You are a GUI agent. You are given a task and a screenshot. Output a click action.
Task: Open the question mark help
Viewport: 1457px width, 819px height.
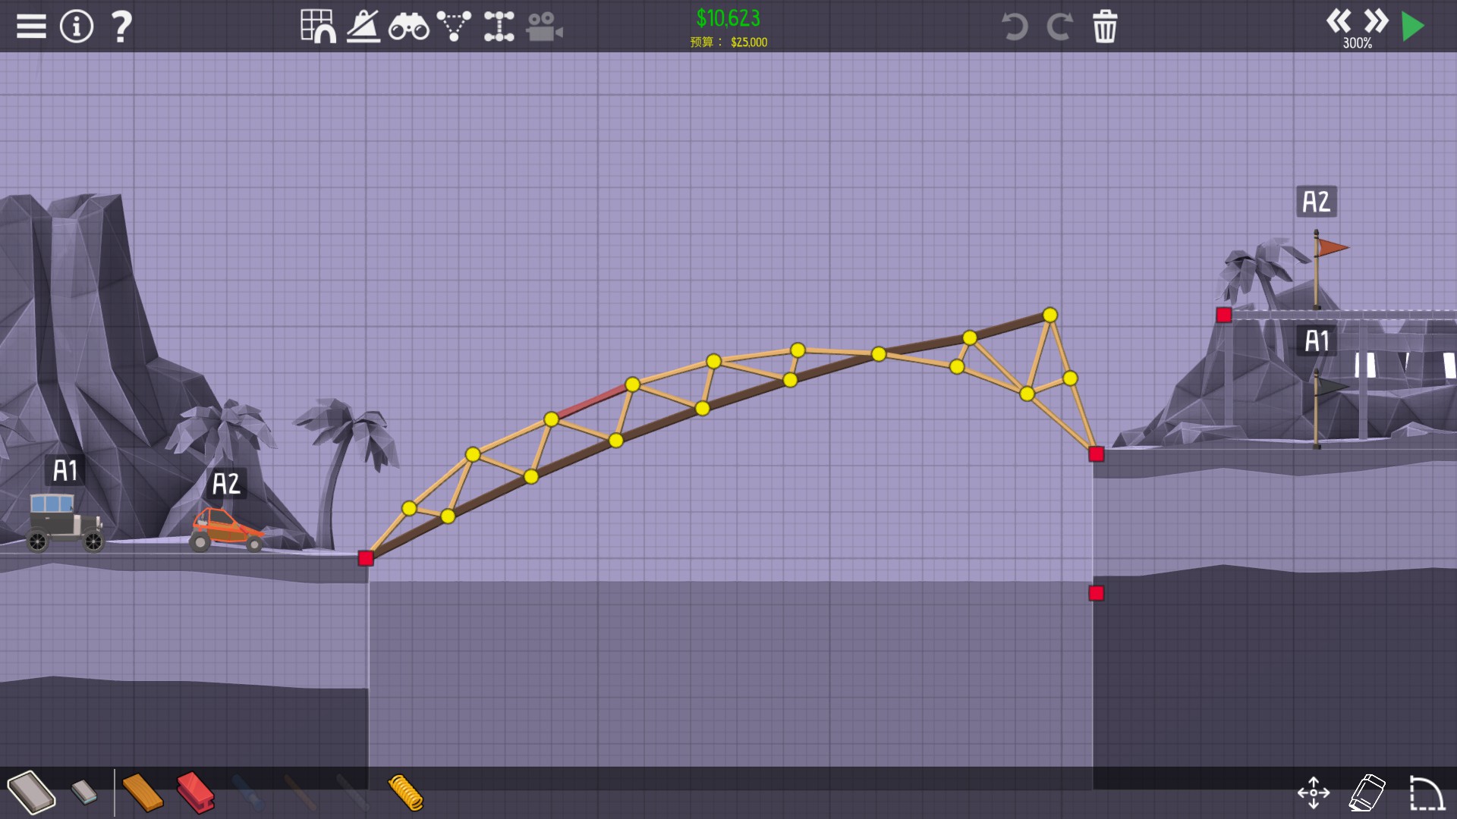[121, 27]
